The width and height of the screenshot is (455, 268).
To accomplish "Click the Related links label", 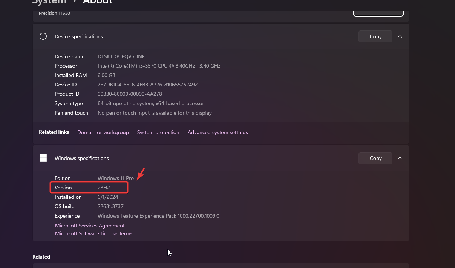I will click(54, 132).
